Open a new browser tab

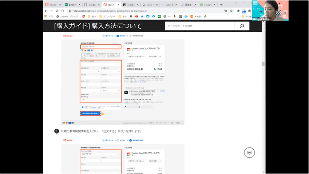point(221,4)
